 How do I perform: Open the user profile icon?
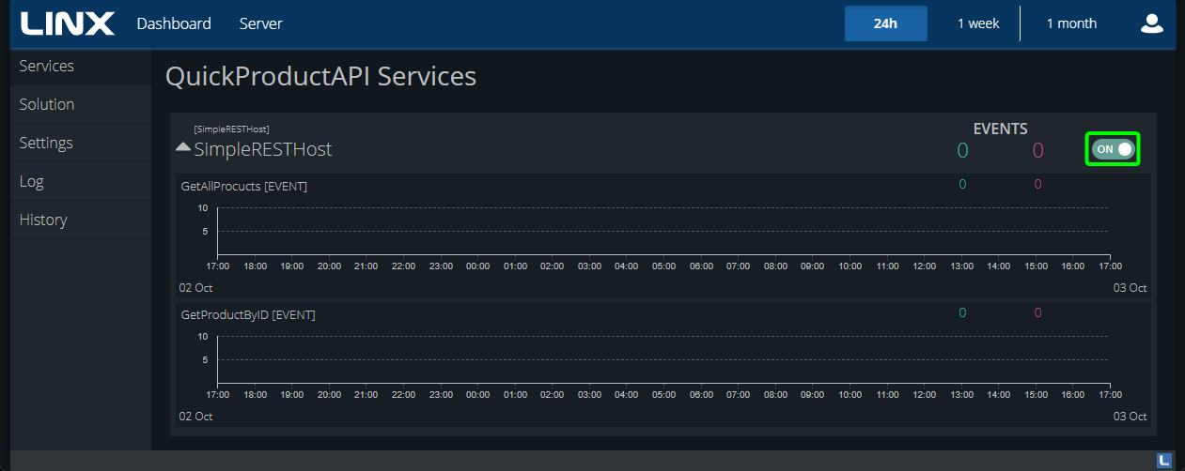coord(1151,23)
